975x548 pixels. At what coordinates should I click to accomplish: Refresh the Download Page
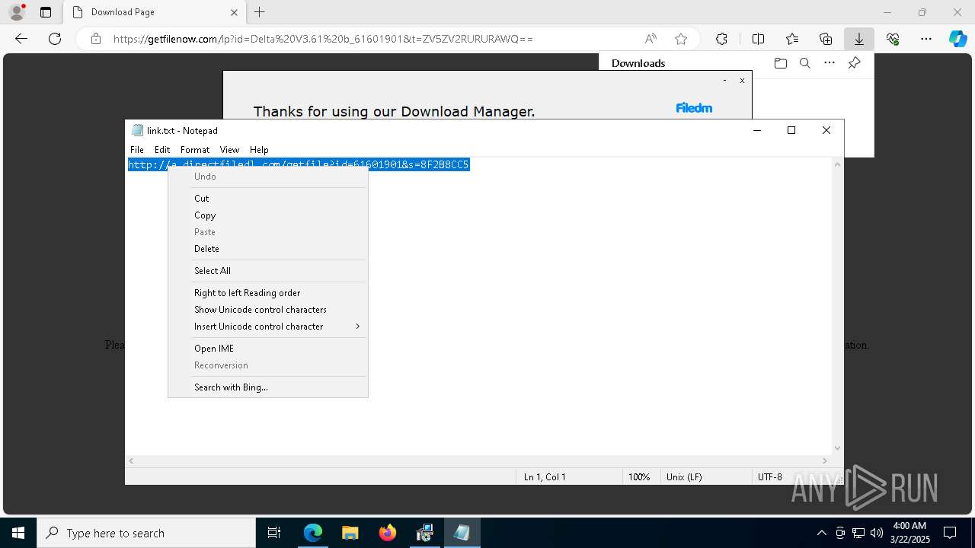pos(55,39)
